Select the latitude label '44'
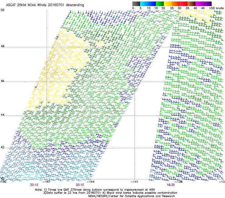225x198 pixels. tap(2, 115)
